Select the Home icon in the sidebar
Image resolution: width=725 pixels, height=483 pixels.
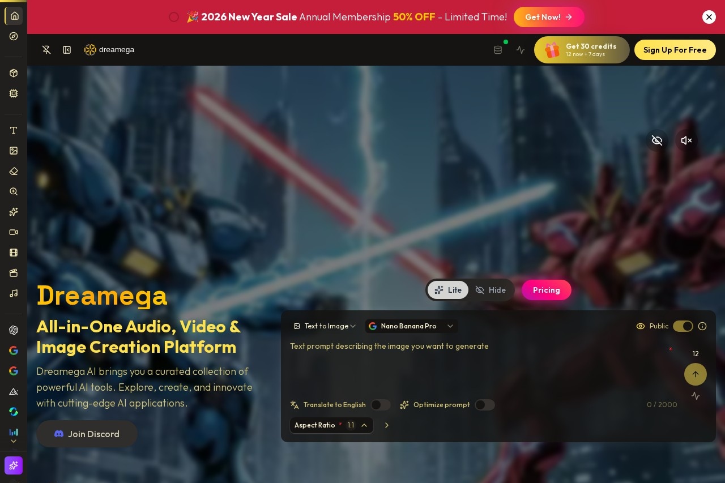click(x=14, y=16)
